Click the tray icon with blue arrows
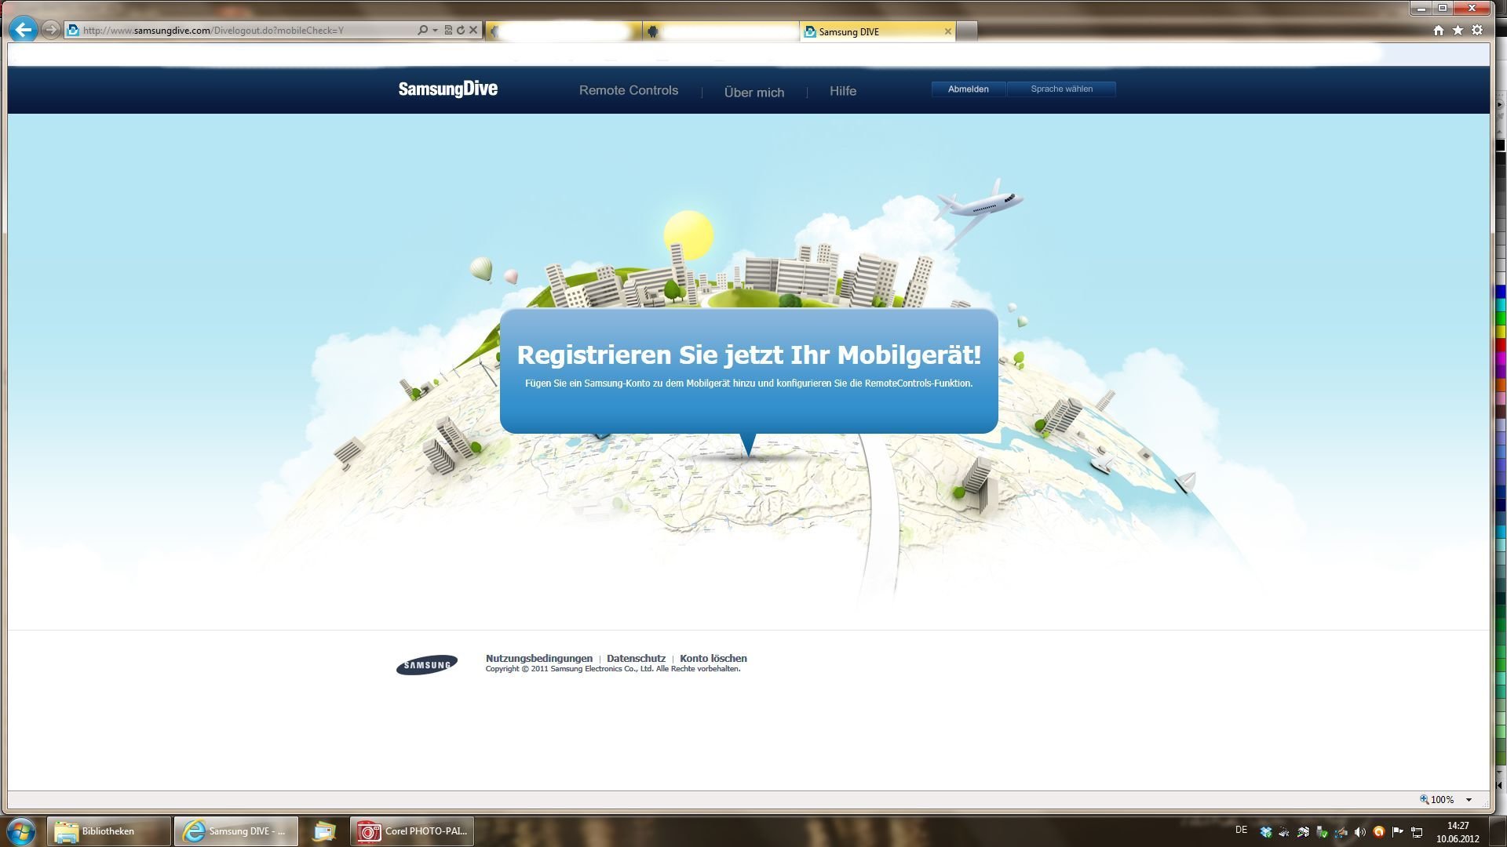 click(1341, 832)
